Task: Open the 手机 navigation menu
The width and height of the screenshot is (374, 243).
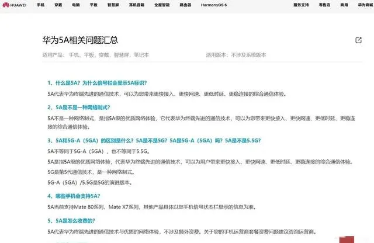Action: click(40, 5)
